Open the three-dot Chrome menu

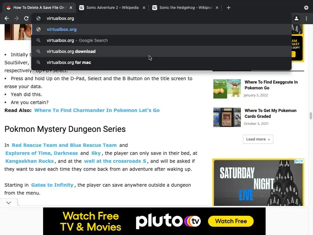306,18
